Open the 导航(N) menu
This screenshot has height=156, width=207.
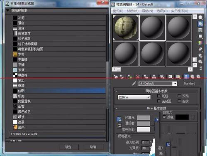coord(147,11)
